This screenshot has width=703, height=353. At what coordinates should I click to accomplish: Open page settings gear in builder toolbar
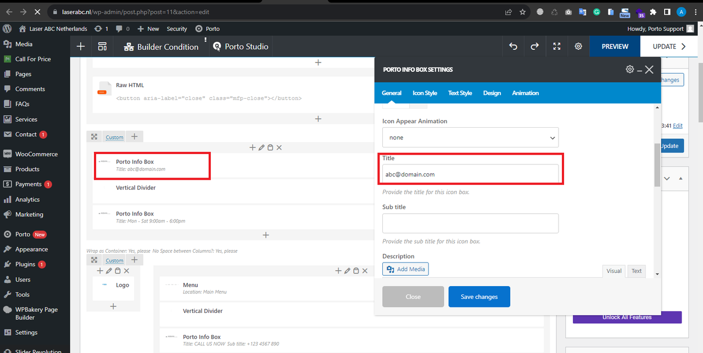click(x=578, y=47)
